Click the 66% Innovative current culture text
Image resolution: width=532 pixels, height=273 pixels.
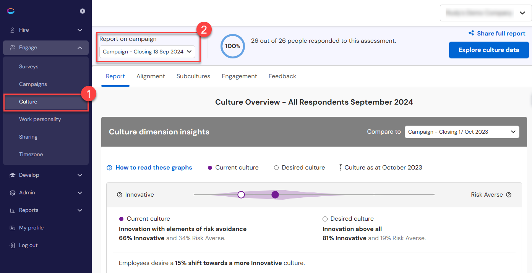142,238
